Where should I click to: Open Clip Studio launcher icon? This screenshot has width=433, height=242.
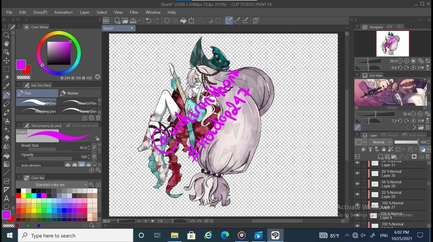point(106,20)
